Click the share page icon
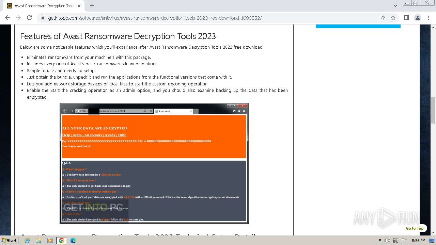Viewport: 436px width, 245px height. click(382, 18)
